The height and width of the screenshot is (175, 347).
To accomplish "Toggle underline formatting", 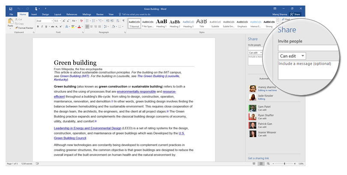I will [46, 26].
